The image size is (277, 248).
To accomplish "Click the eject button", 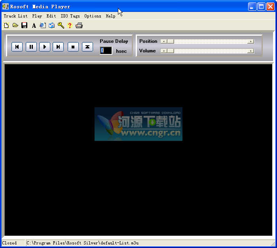I will click(x=87, y=47).
